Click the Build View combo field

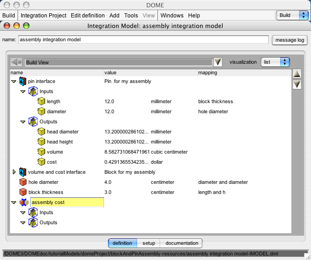[119, 62]
